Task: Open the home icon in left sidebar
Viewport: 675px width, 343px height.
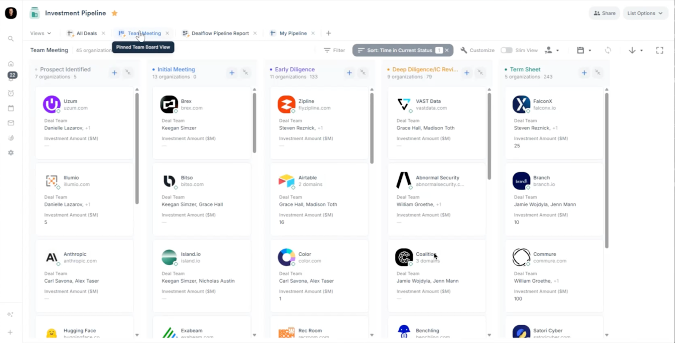Action: click(11, 64)
